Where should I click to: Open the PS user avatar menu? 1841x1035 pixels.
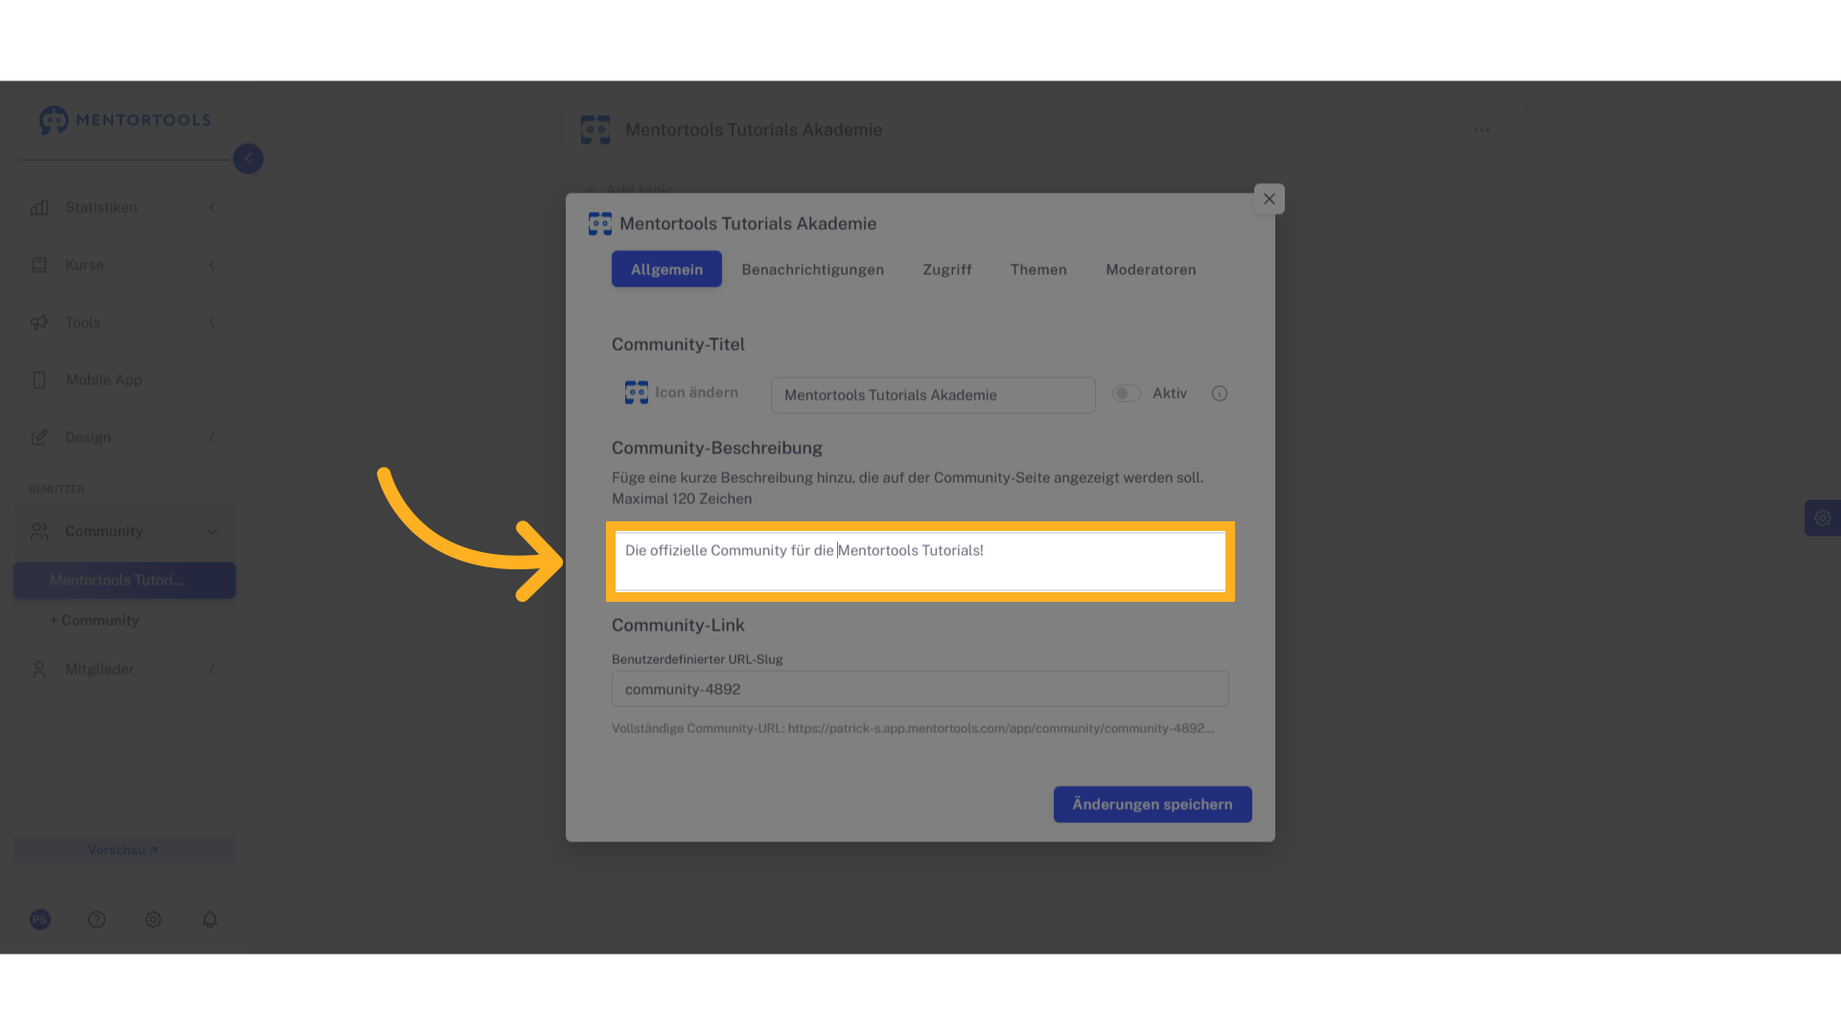(x=40, y=920)
